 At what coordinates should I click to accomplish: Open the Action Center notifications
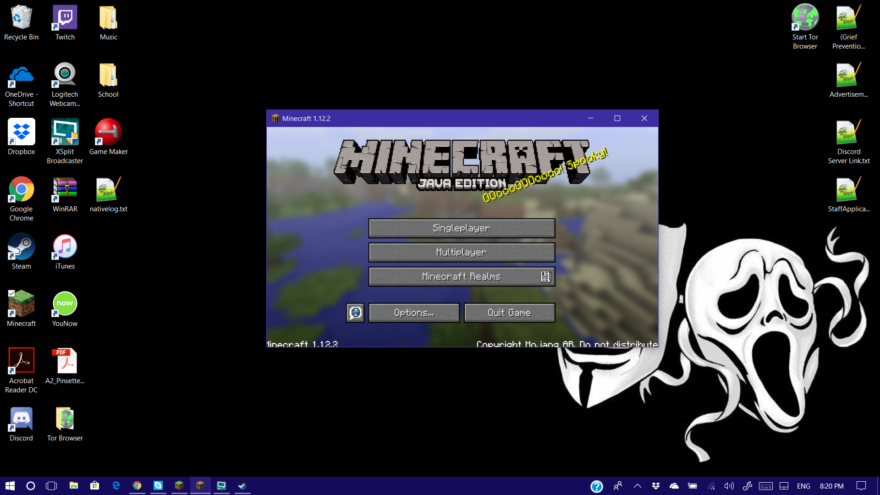[x=861, y=486]
